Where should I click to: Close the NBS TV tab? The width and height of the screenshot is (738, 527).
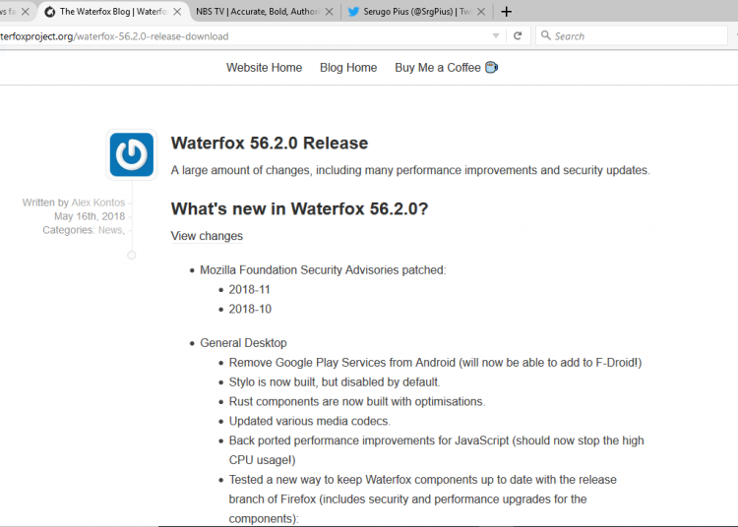[330, 12]
